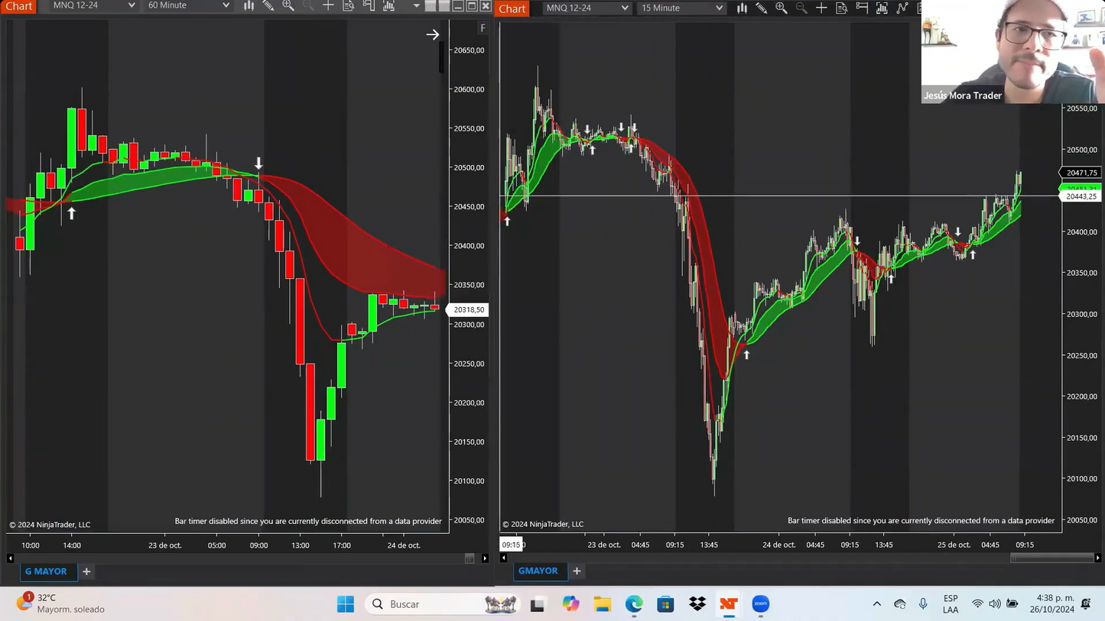The width and height of the screenshot is (1105, 621).
Task: Open weather widget showing 32°C
Action: click(x=60, y=603)
